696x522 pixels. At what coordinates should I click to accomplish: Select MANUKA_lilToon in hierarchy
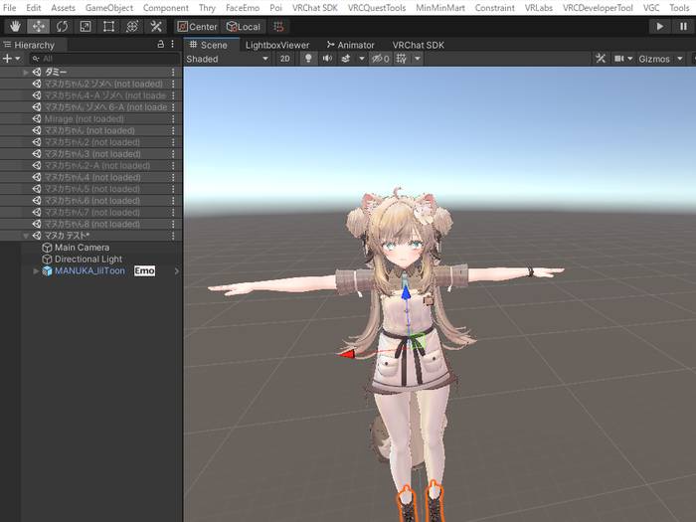[x=89, y=270]
